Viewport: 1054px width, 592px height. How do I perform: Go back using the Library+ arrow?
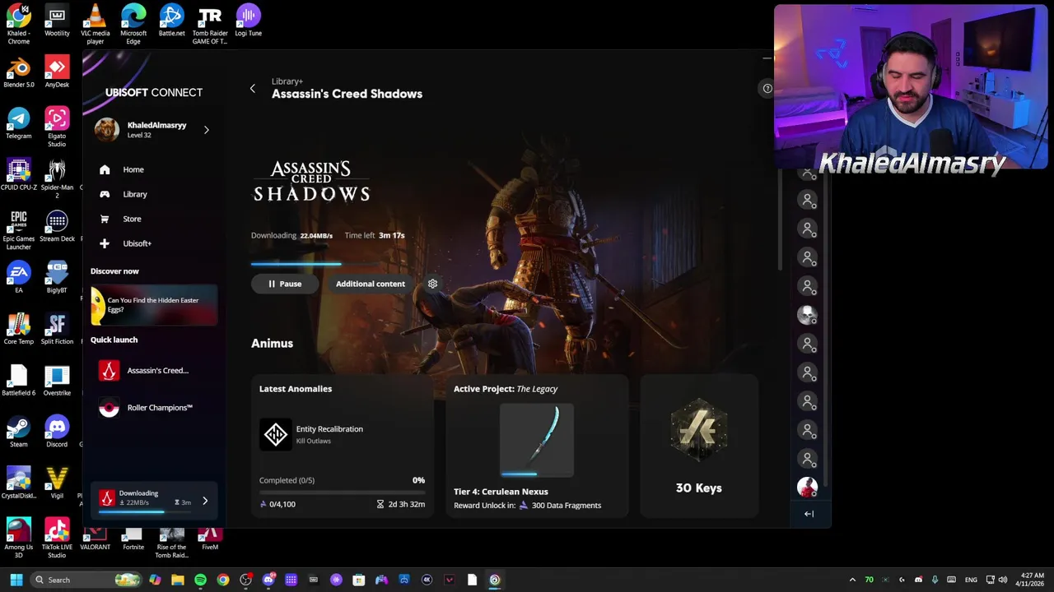coord(253,88)
